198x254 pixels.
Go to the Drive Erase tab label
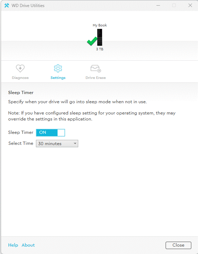[x=95, y=78]
